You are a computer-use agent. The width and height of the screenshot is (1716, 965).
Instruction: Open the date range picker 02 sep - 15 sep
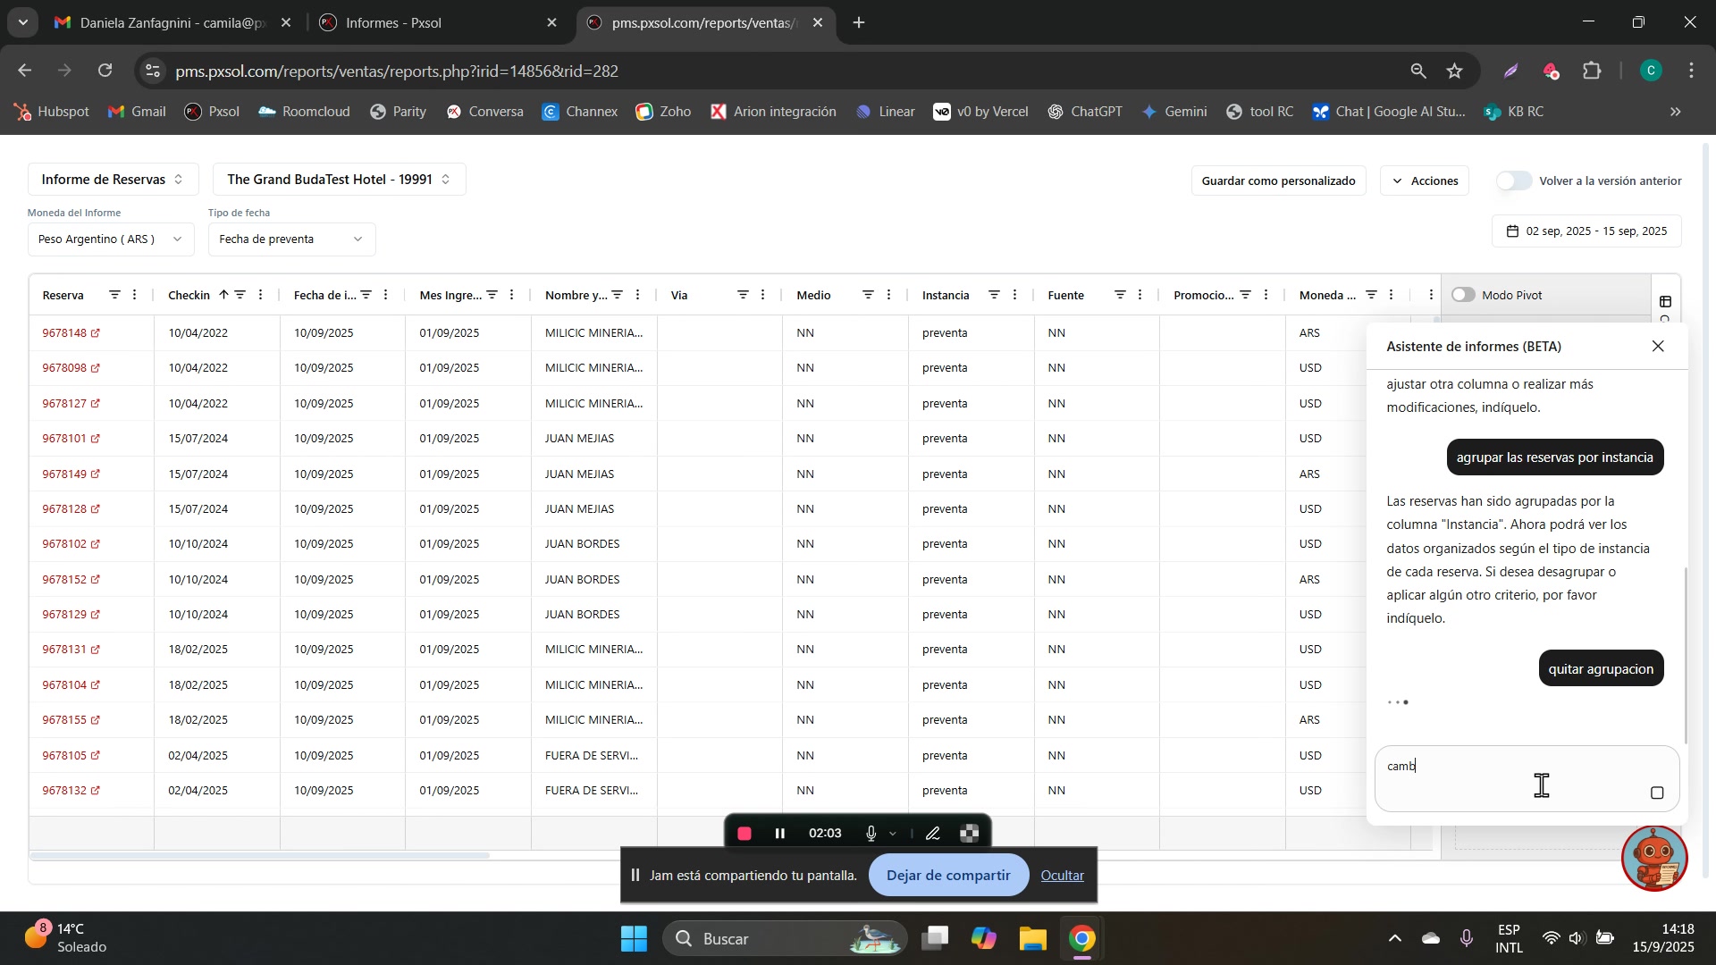coord(1586,231)
